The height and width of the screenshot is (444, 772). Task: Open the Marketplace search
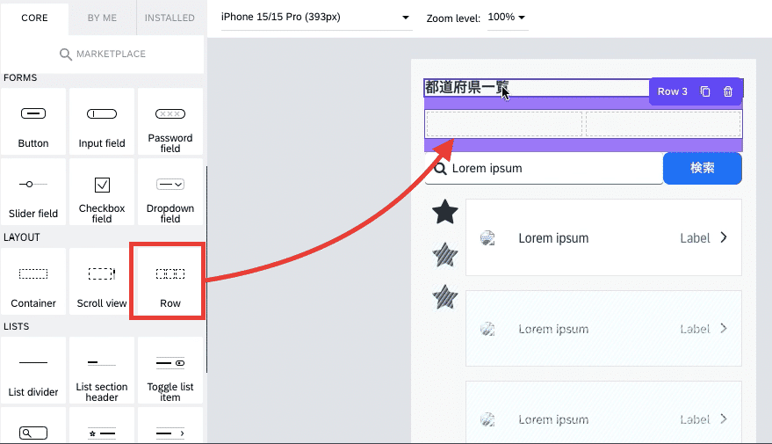(x=103, y=54)
